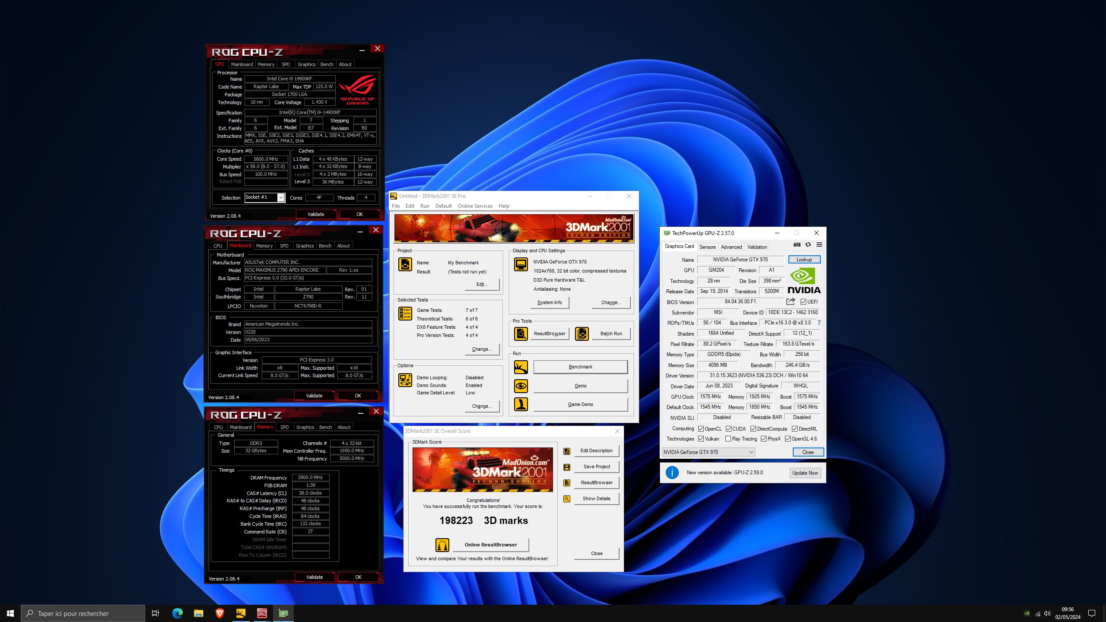Switch to the Sensors tab in GPU-Z
The height and width of the screenshot is (622, 1106).
[707, 247]
